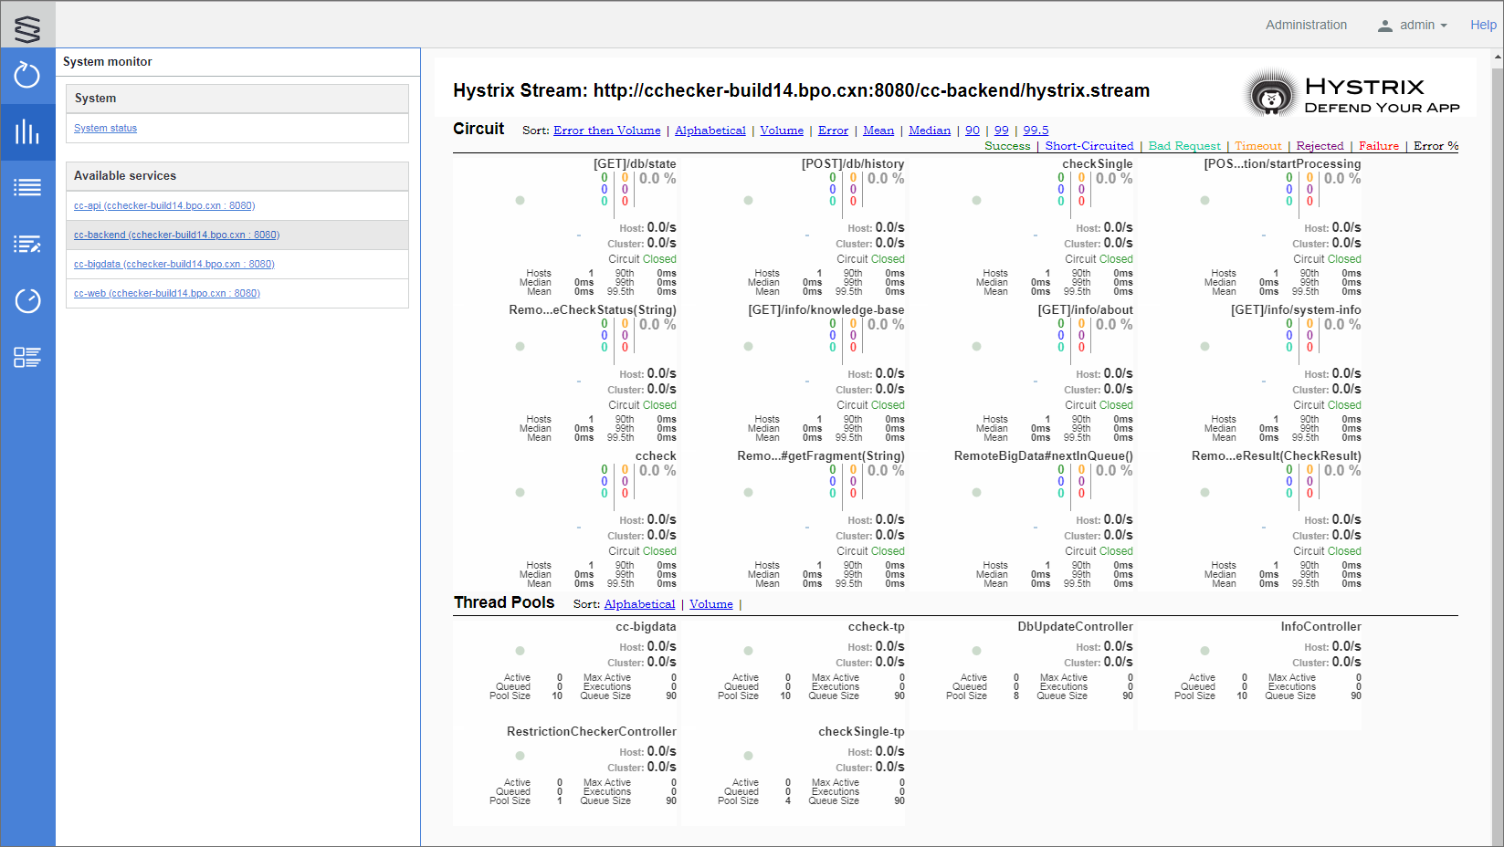Click the gauge timer sidebar icon

point(27,300)
